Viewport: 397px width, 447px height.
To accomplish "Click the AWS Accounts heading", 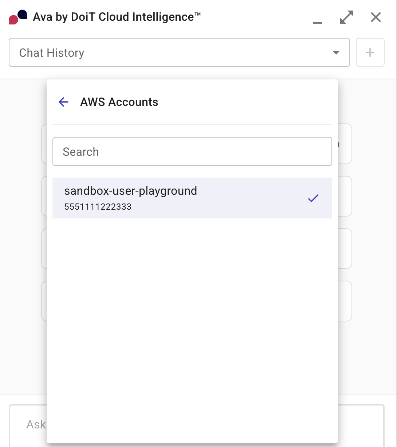I will (x=119, y=102).
